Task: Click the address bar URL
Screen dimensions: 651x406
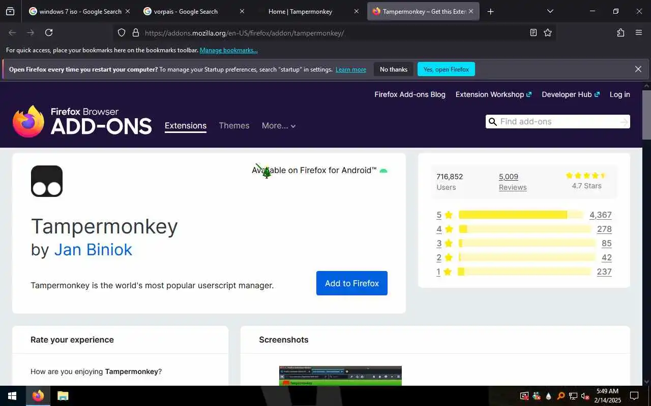Action: (x=244, y=33)
